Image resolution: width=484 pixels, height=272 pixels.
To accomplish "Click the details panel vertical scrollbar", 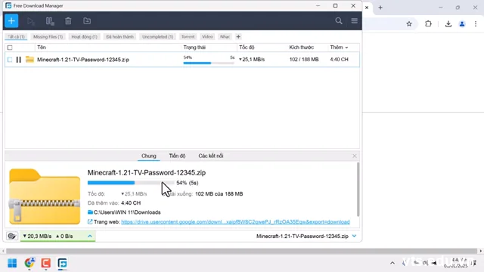I will coord(358,190).
